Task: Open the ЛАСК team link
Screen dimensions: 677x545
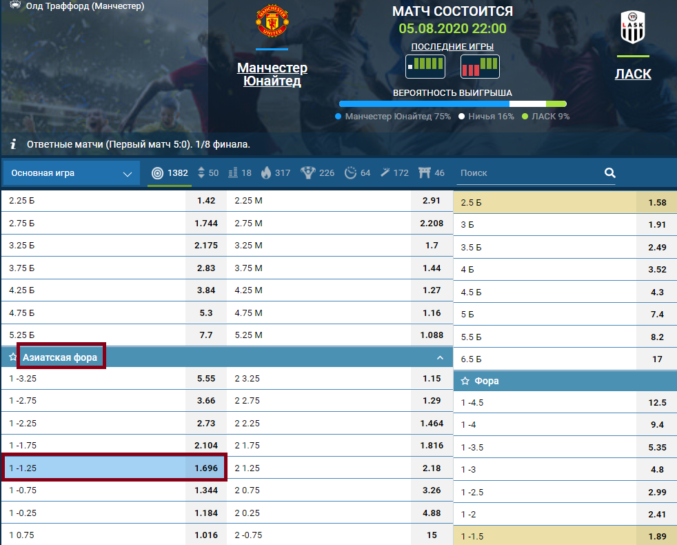Action: [632, 74]
